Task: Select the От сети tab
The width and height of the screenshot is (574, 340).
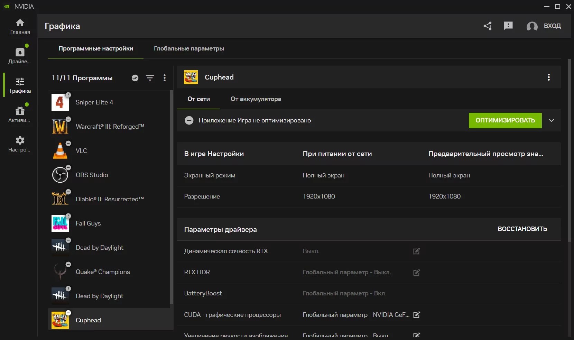Action: pos(198,99)
